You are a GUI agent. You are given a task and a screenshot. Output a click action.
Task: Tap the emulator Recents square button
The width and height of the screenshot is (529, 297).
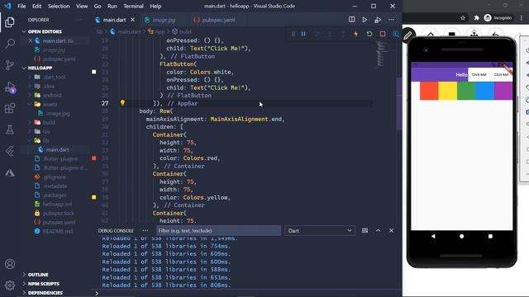pos(490,237)
